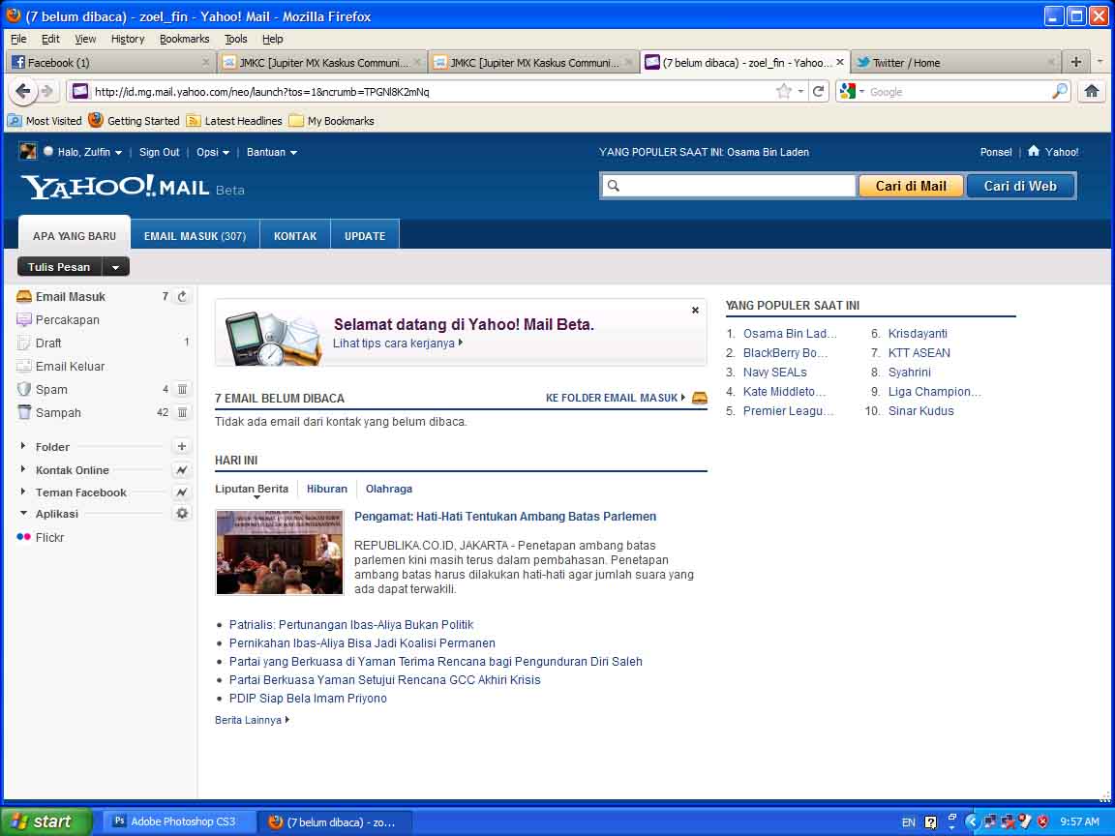1115x836 pixels.
Task: Click the Teman Facebook status icon
Action: pyautogui.click(x=181, y=493)
